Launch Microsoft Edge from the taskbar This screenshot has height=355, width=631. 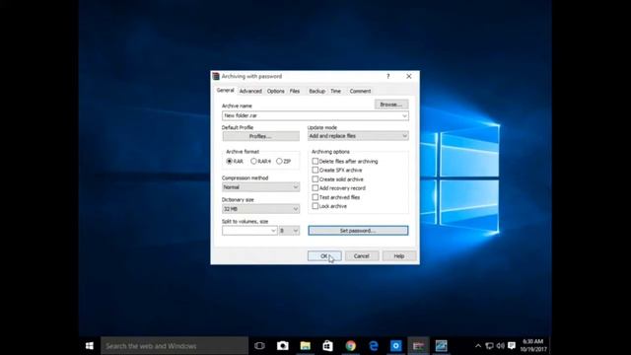pyautogui.click(x=374, y=346)
